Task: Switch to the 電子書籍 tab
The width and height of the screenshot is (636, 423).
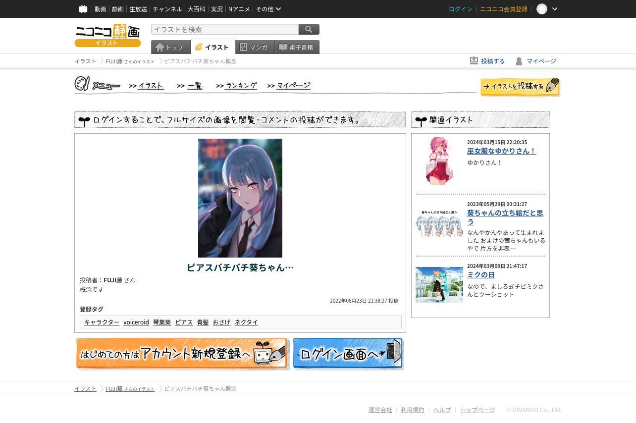Action: [x=297, y=47]
